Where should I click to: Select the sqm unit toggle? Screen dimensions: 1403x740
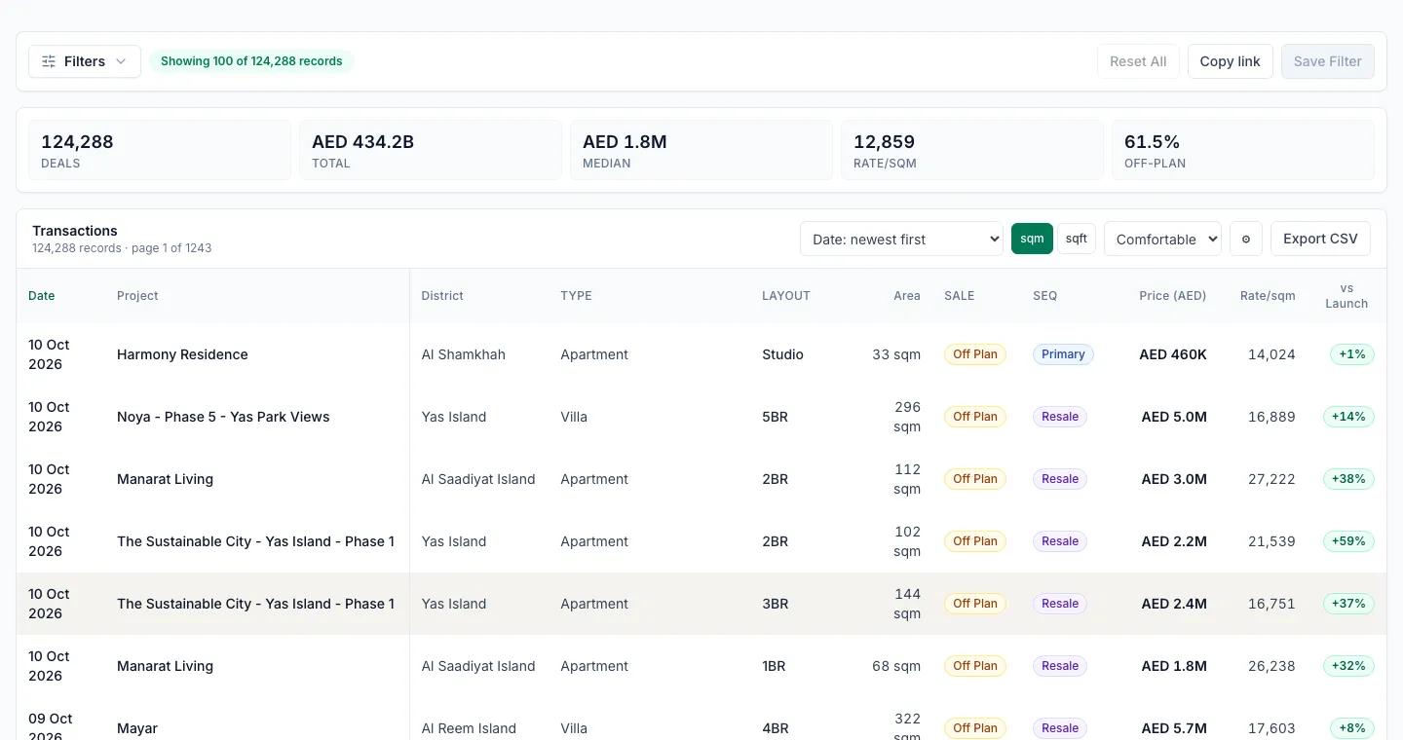point(1032,239)
